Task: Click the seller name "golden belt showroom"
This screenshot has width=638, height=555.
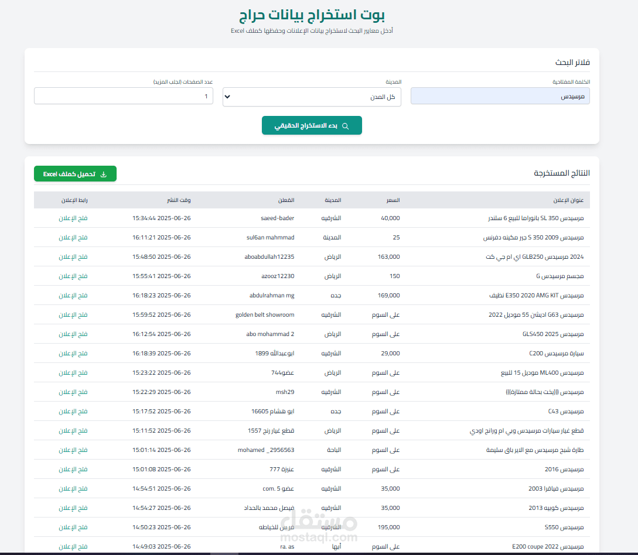Action: tap(265, 315)
